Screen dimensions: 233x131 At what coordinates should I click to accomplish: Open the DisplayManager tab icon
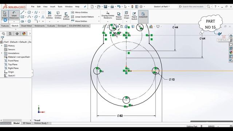click(x=24, y=33)
